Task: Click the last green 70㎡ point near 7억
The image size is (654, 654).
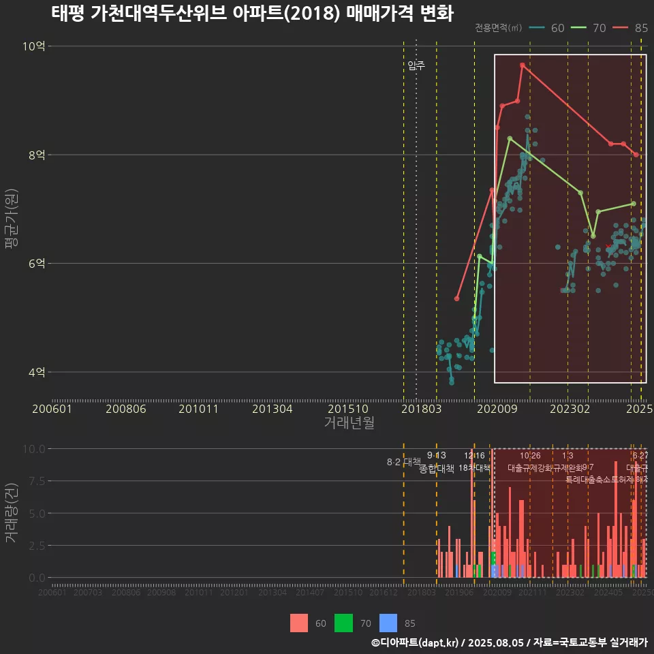Action: pos(634,204)
